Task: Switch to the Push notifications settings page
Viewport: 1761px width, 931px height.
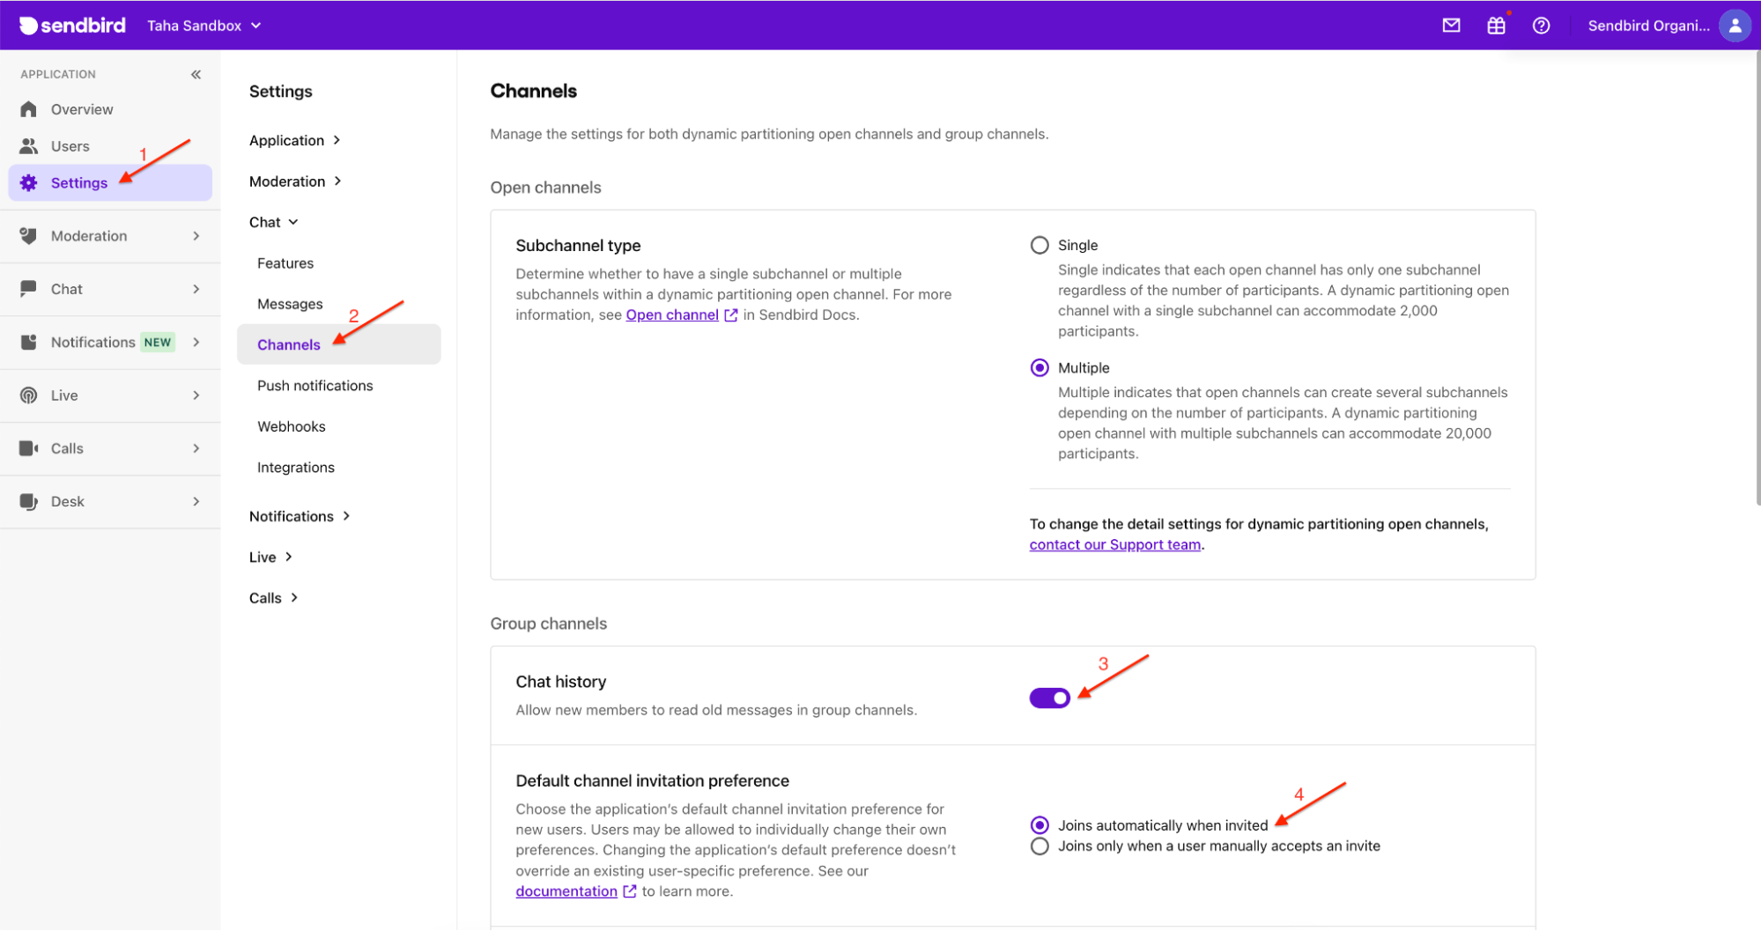Action: point(314,385)
